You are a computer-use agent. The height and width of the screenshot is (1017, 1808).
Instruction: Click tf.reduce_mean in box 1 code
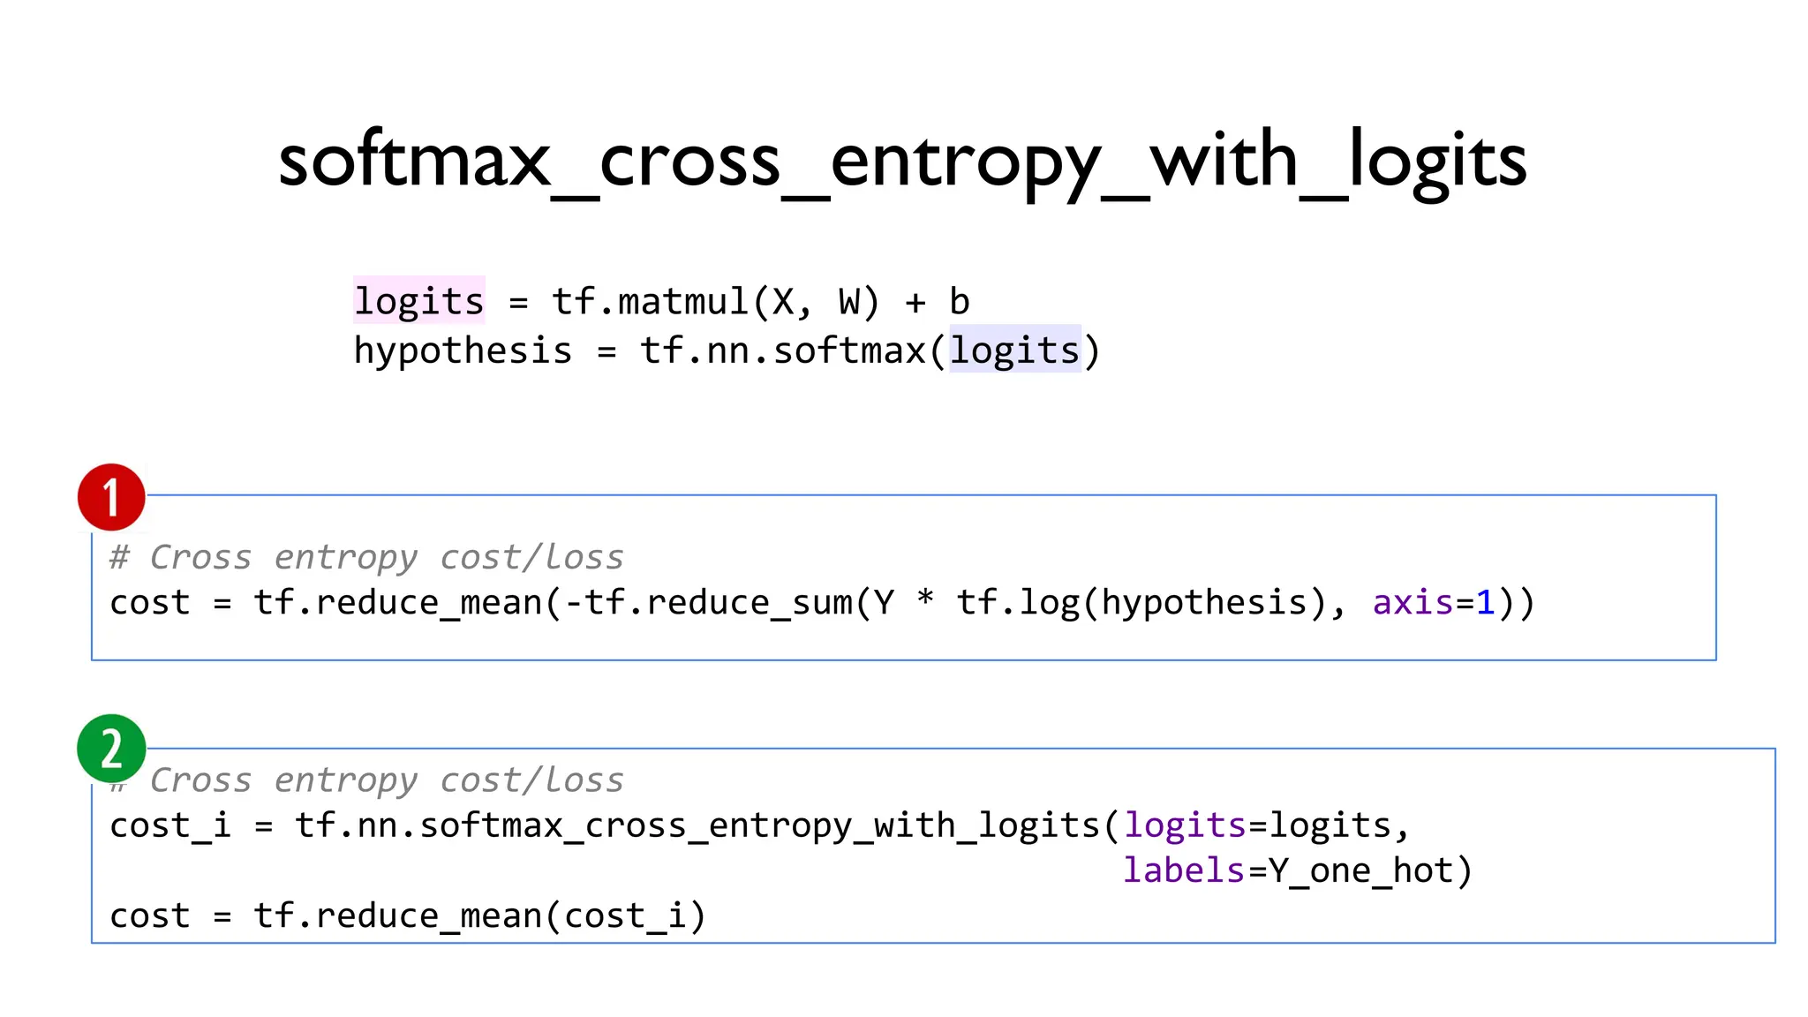pos(397,603)
